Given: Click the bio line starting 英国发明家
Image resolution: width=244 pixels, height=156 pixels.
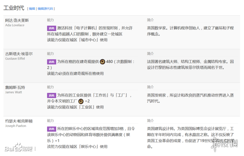Looking at the screenshot, I should coord(190,95).
